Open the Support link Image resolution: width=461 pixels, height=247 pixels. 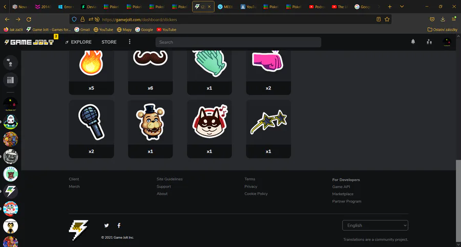coord(164,187)
